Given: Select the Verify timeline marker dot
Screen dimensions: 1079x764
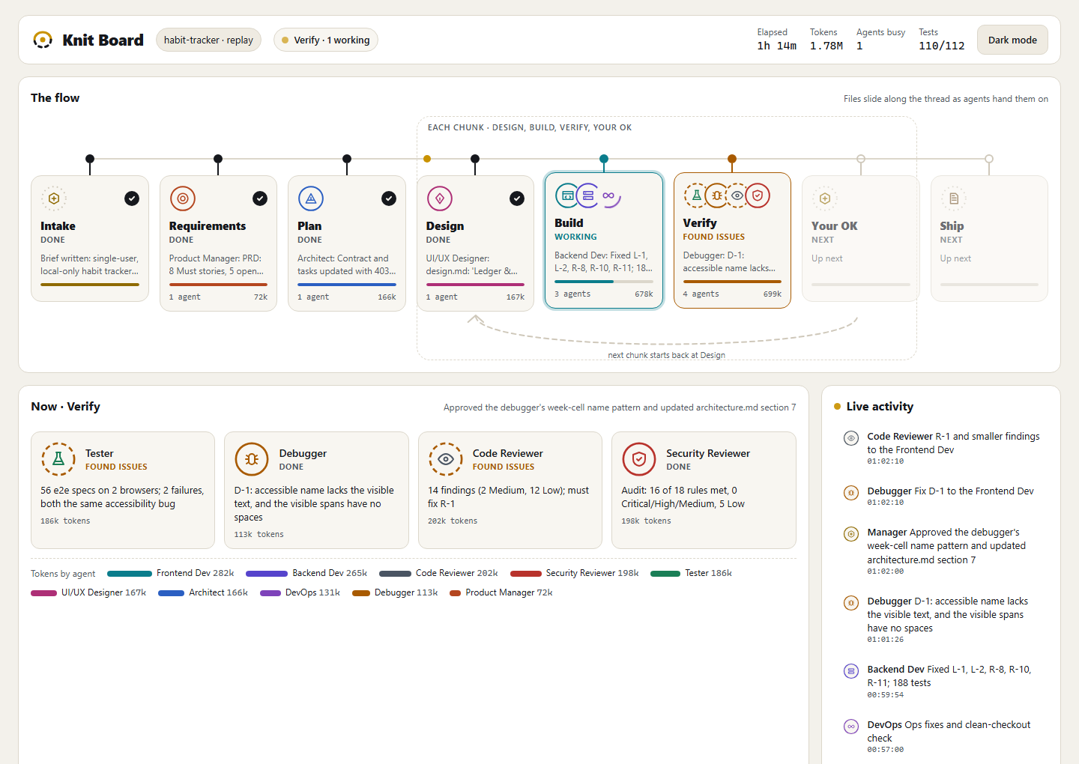Looking at the screenshot, I should [x=732, y=159].
